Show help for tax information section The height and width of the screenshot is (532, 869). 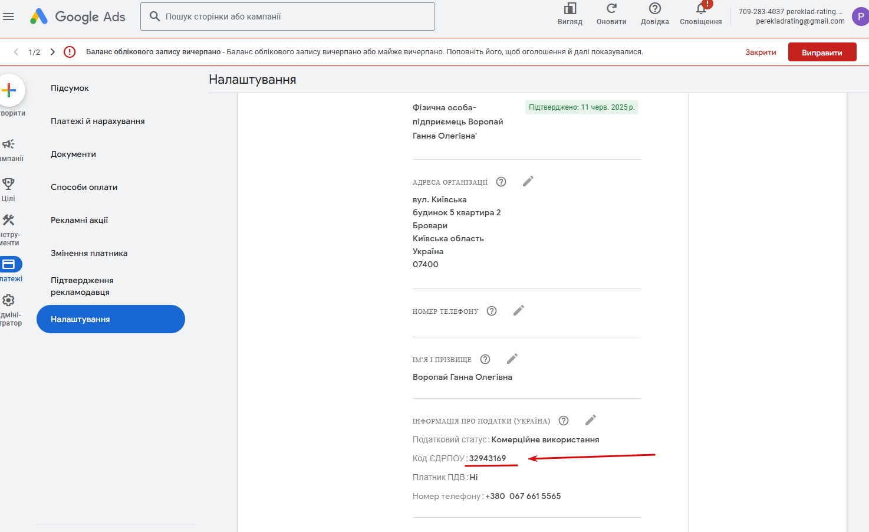[564, 421]
